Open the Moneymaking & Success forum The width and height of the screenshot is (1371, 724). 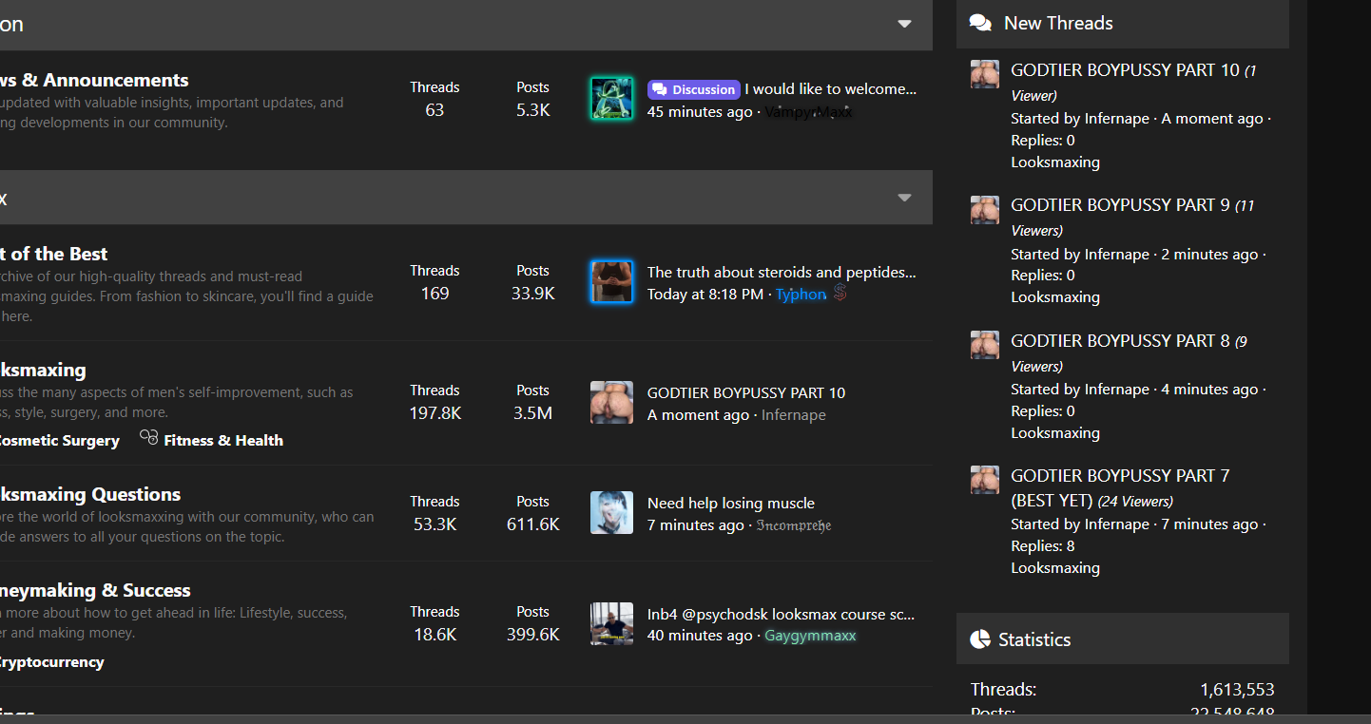point(94,590)
